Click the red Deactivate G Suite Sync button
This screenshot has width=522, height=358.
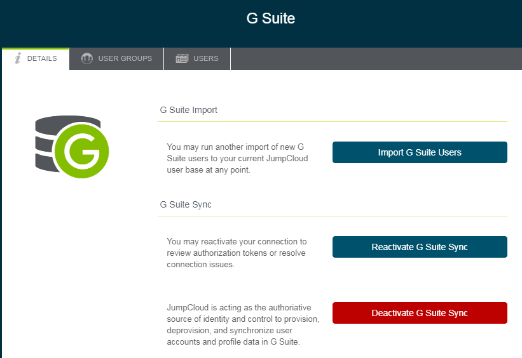420,313
